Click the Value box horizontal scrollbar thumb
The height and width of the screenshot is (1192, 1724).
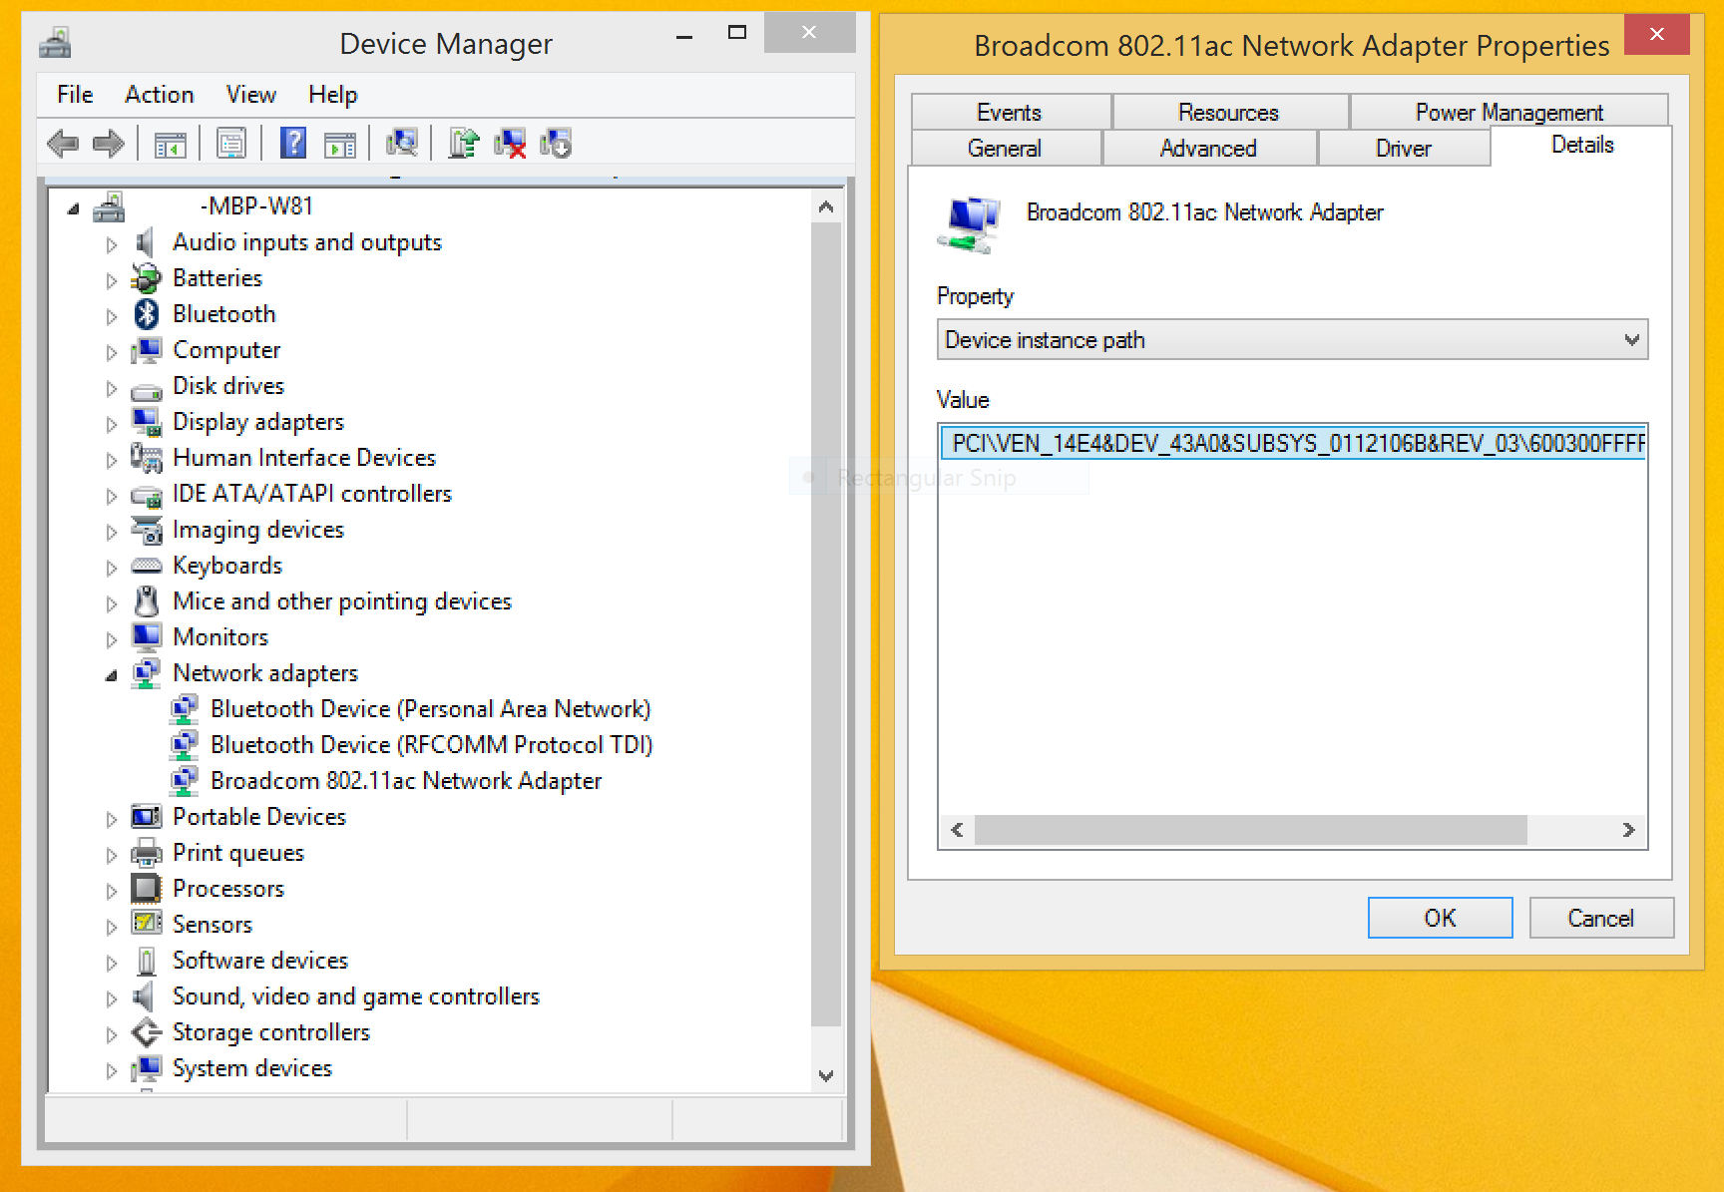pos(1251,830)
